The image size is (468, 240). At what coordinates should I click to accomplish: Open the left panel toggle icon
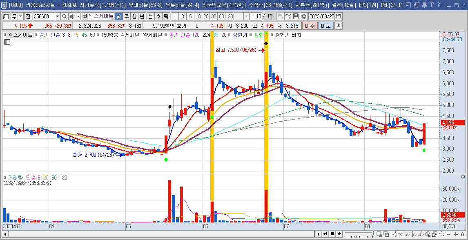click(6, 16)
